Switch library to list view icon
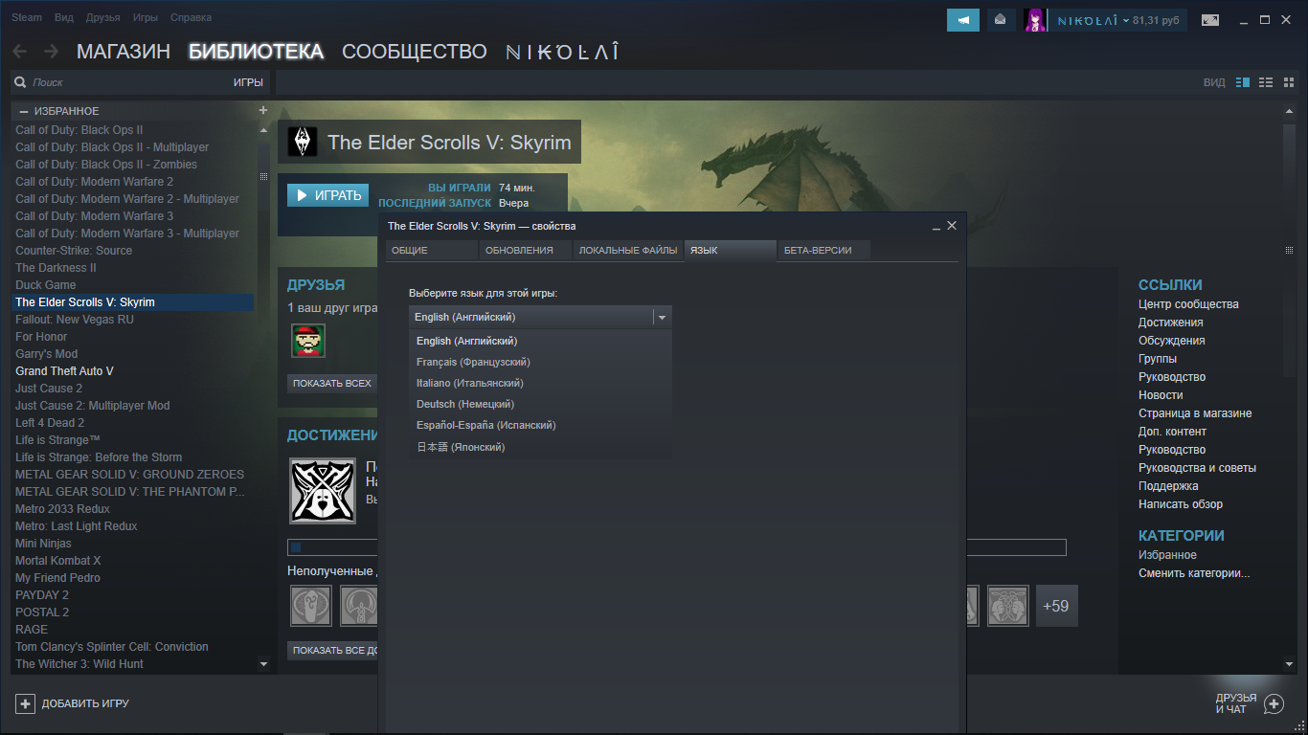This screenshot has height=735, width=1308. click(x=1266, y=83)
